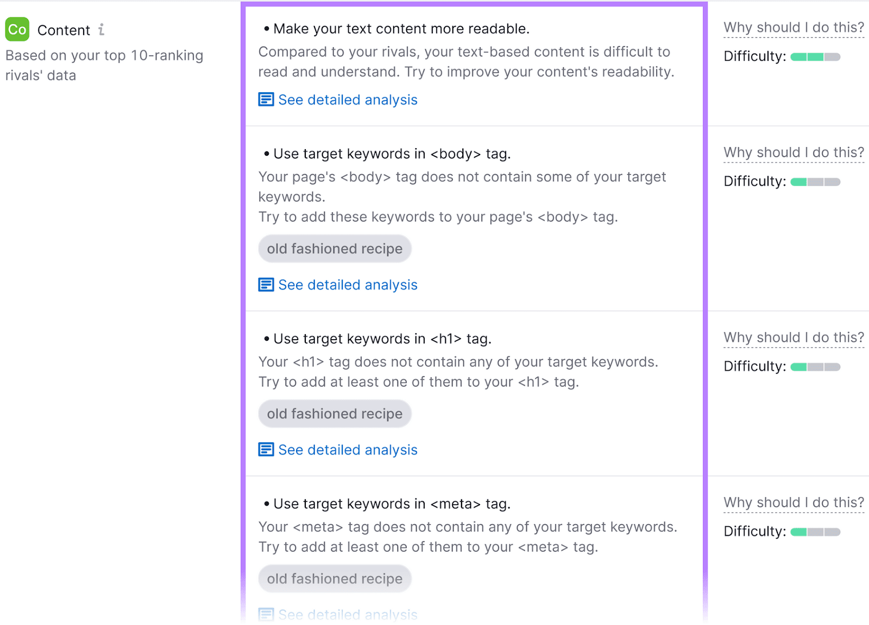Click Why should I do this for readability
This screenshot has width=869, height=625.
(793, 27)
